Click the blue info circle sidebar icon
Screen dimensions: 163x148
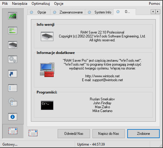(13, 117)
